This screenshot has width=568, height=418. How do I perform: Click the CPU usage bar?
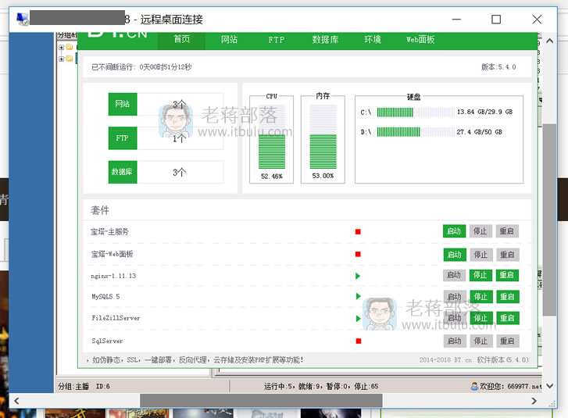point(272,137)
